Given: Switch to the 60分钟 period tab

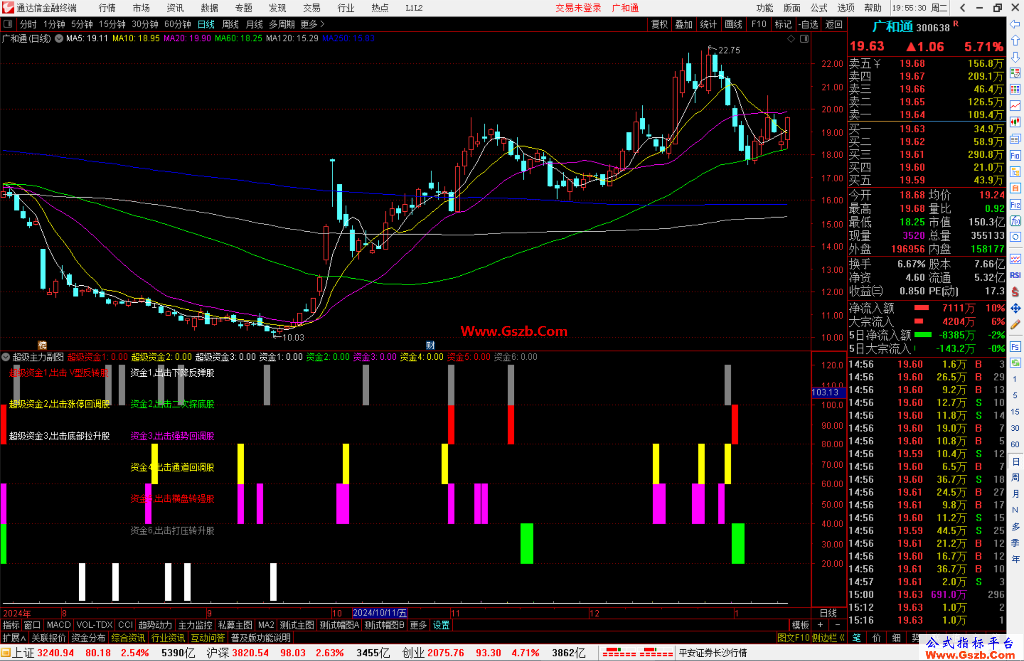Looking at the screenshot, I should [x=178, y=24].
